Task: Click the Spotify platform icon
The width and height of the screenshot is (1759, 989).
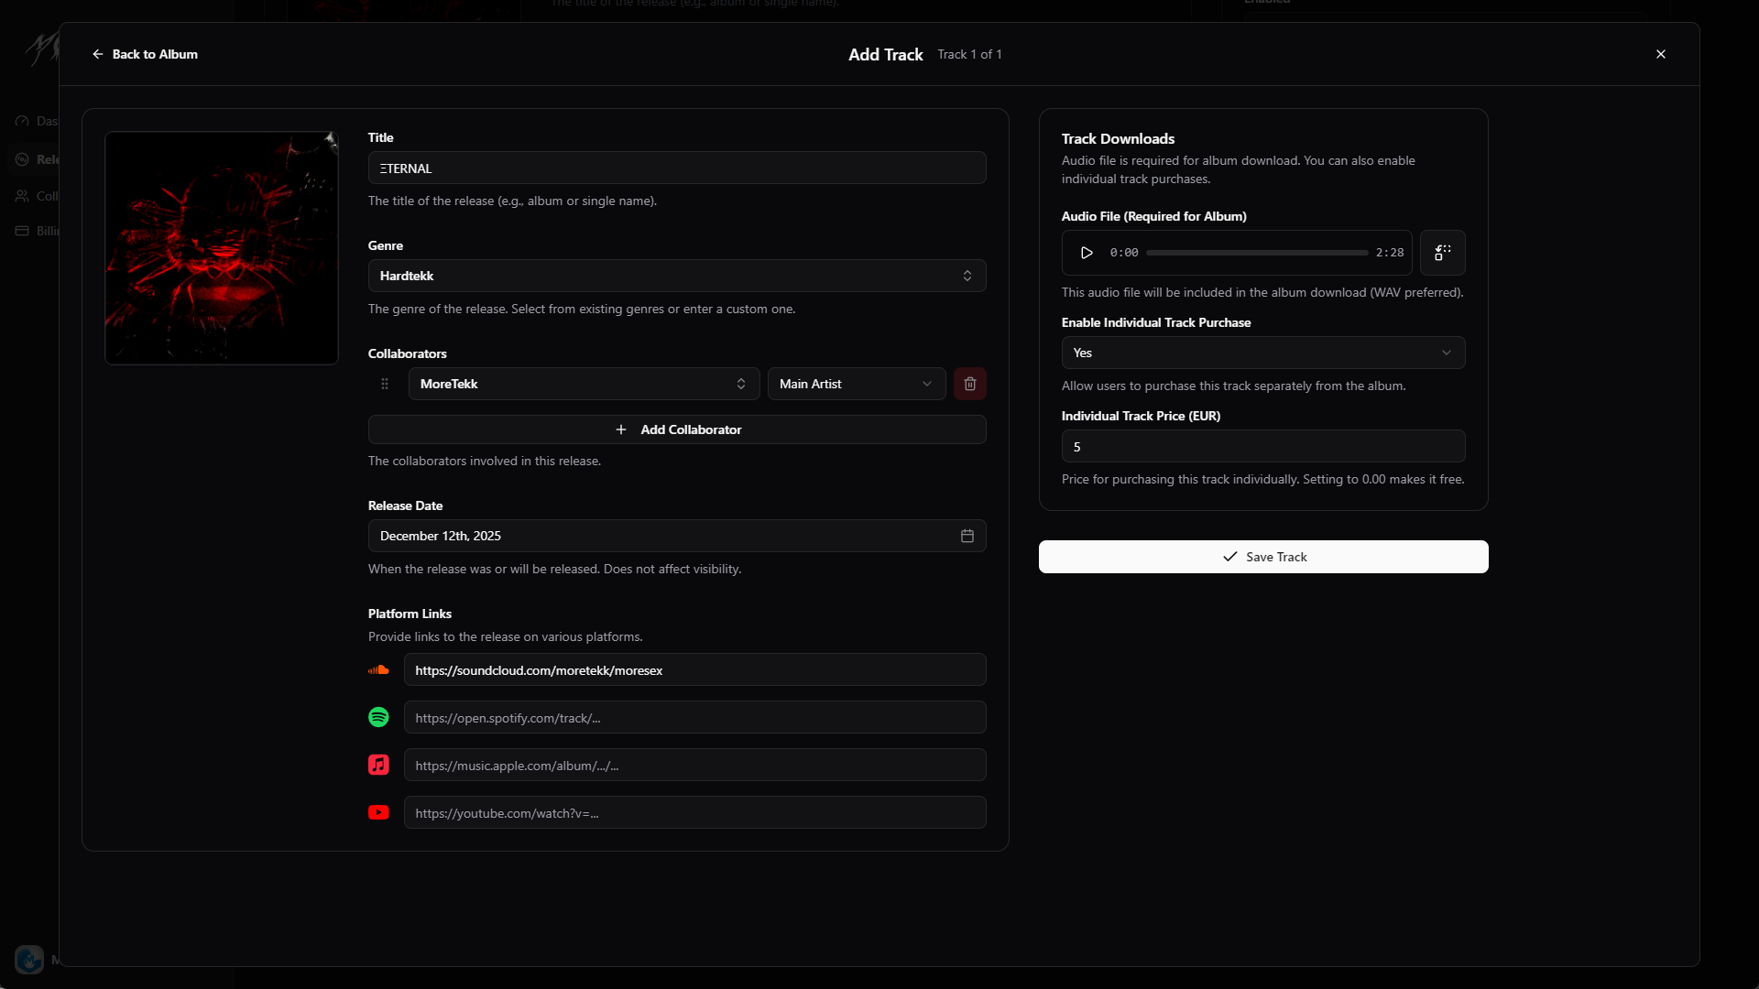Action: pos(379,717)
